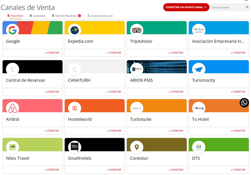Click the AEHGA association logo
Viewport: 251px width, 175px height.
(199, 30)
